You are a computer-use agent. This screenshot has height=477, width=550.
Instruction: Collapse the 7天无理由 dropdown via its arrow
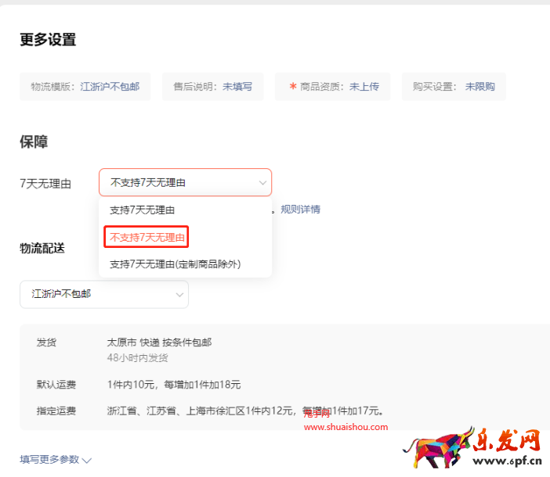[262, 183]
